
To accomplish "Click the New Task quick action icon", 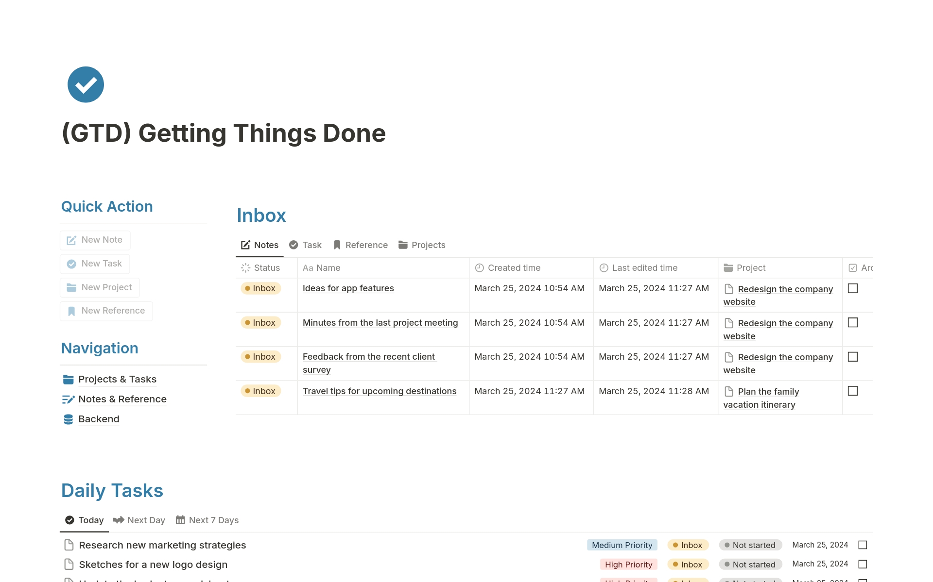I will pos(72,263).
